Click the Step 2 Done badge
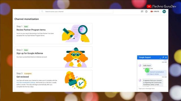Screen dimensions: 181x101 click(x=26, y=50)
